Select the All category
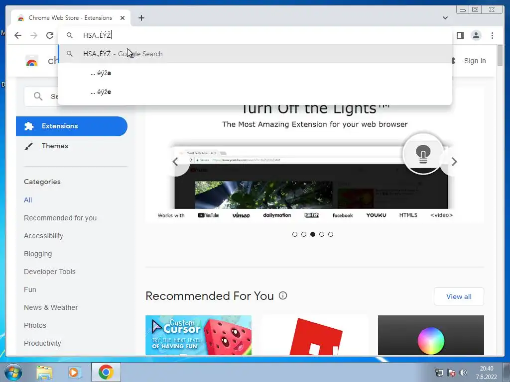This screenshot has width=510, height=382. point(28,200)
